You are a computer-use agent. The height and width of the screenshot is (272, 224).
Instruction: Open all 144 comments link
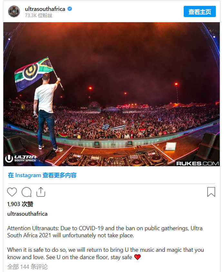(27, 267)
